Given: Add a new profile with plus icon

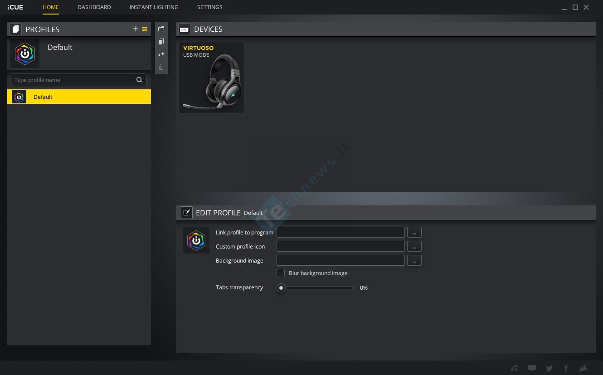Looking at the screenshot, I should (136, 29).
